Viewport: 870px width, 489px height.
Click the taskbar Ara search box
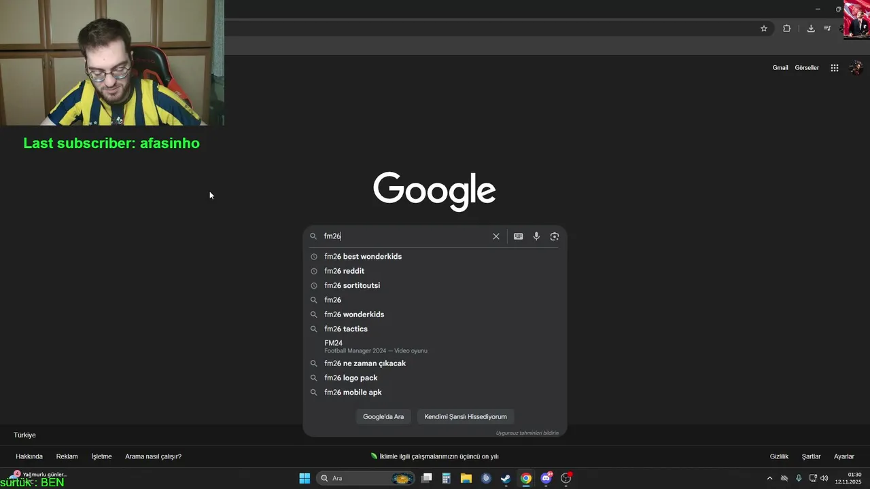coord(366,478)
